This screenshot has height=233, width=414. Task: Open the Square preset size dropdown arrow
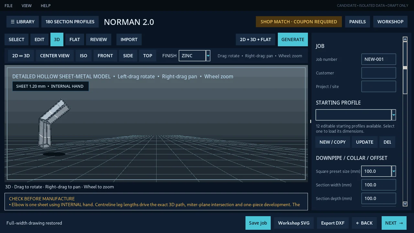tap(394, 171)
